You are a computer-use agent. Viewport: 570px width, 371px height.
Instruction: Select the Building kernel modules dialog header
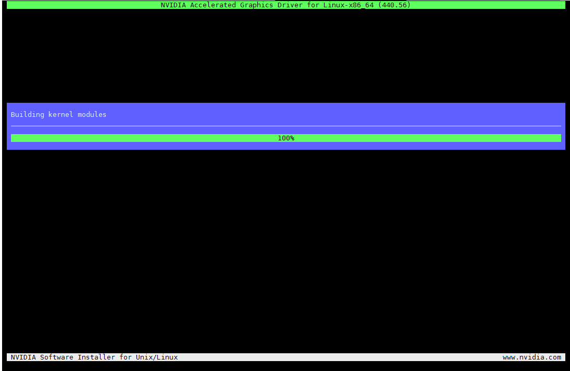58,114
